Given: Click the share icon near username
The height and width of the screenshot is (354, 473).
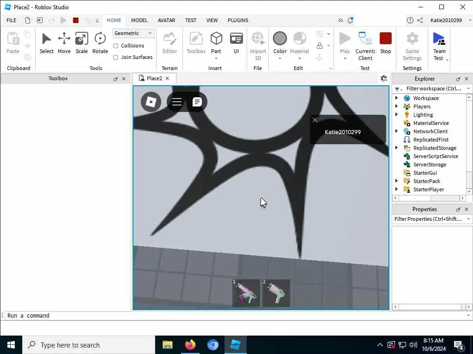Looking at the screenshot, I should [419, 20].
